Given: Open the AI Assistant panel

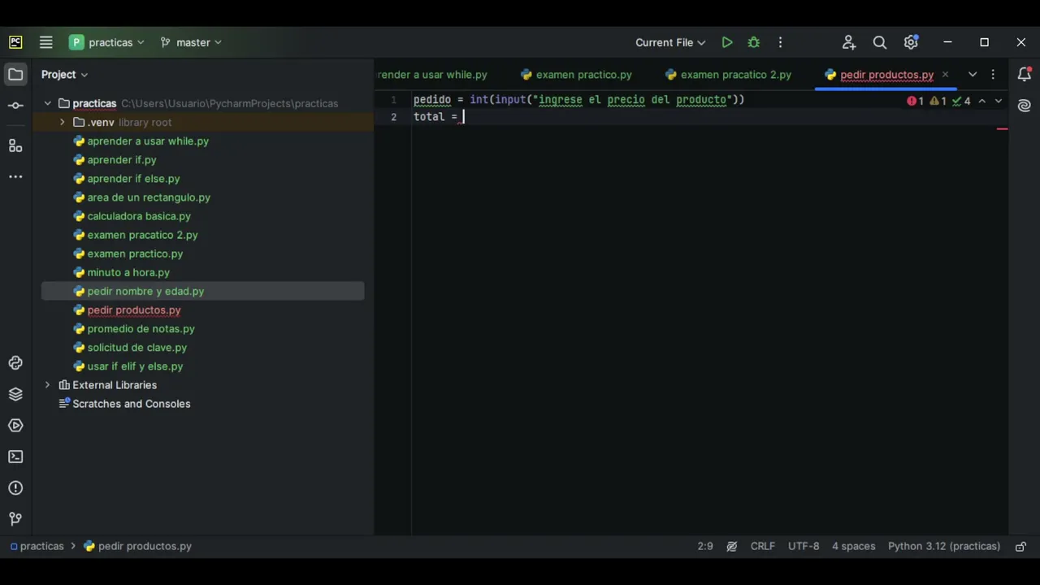Looking at the screenshot, I should coord(1025,106).
